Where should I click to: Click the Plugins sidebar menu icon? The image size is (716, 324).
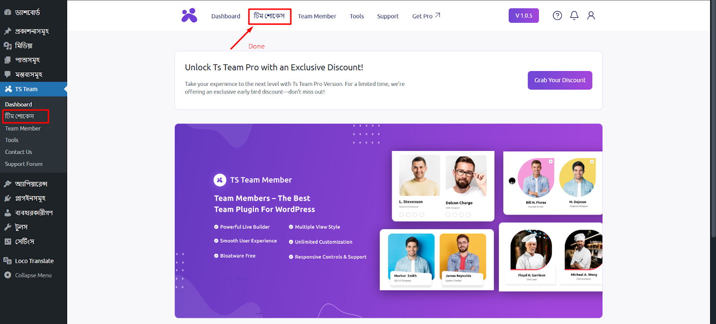[8, 198]
